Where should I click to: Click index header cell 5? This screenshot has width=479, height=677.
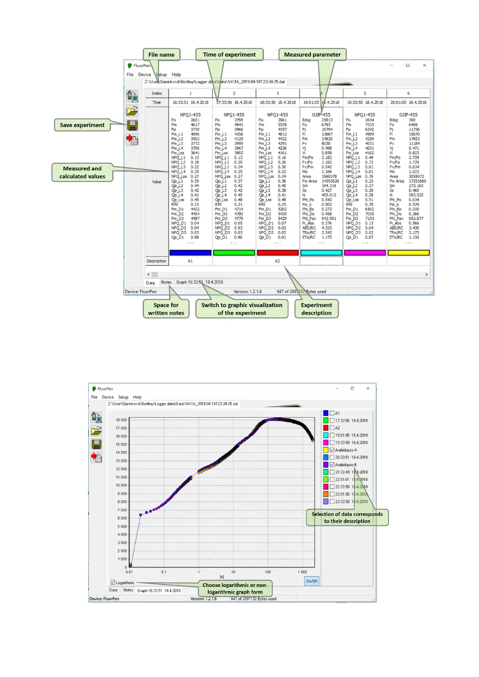point(365,93)
